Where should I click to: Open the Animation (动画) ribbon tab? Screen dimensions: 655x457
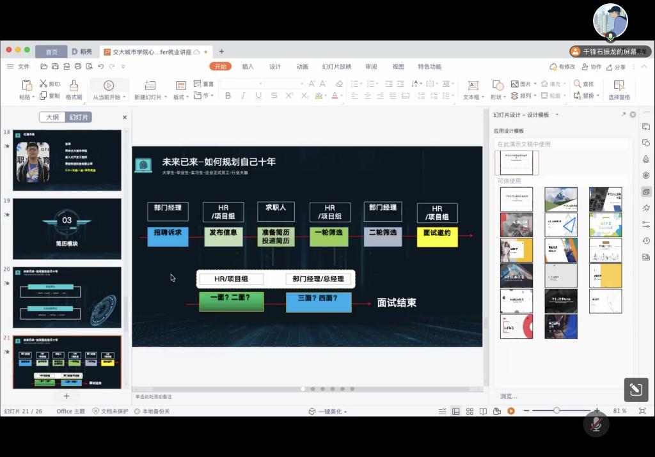click(x=302, y=66)
